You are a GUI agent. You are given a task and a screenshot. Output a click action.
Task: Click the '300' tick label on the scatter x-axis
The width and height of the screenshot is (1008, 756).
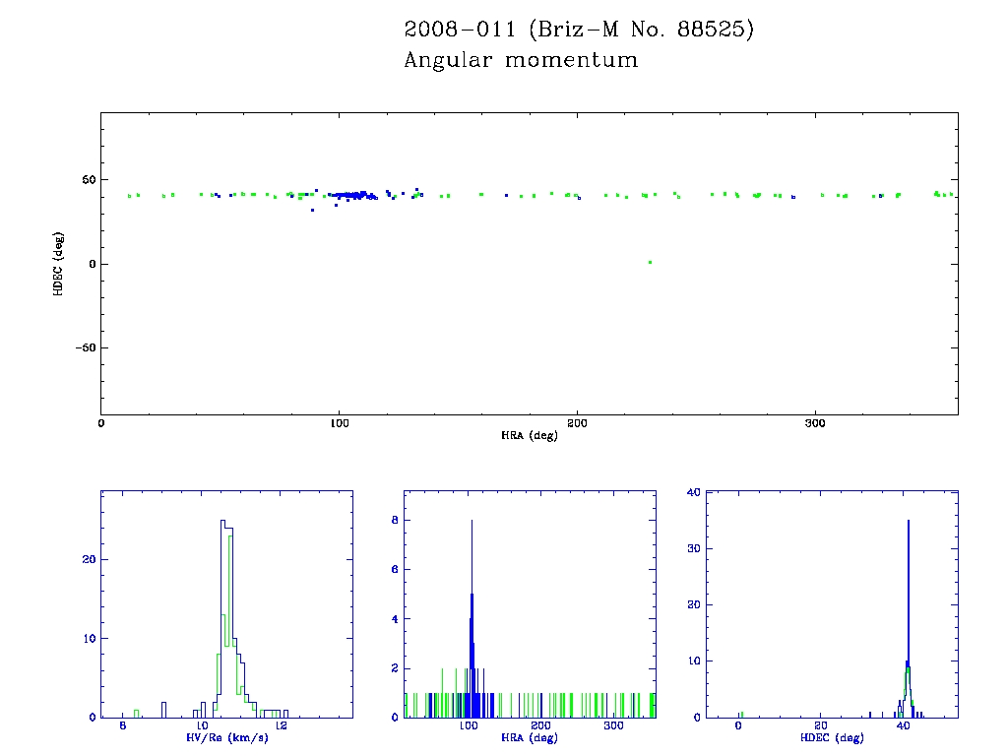point(815,423)
